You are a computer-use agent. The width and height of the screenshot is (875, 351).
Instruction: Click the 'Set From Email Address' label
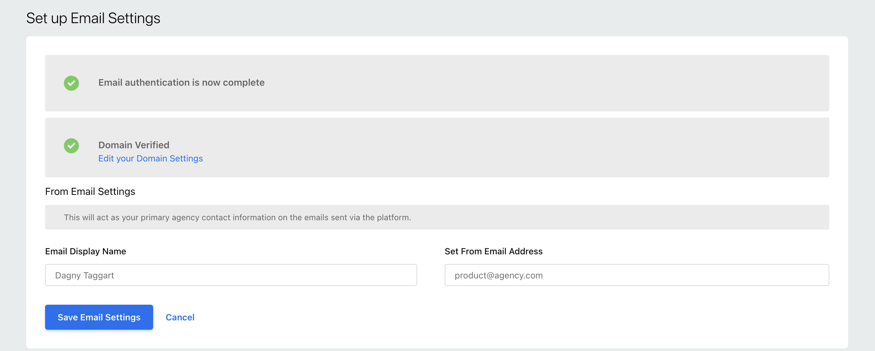[x=494, y=251]
